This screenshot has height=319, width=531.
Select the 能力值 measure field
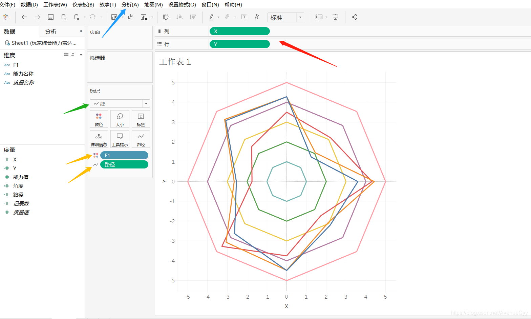point(21,177)
